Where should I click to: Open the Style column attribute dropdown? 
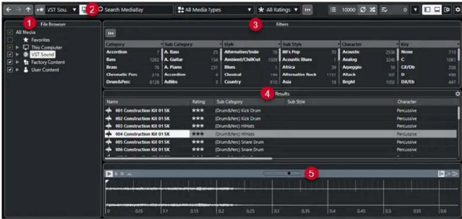(x=280, y=44)
